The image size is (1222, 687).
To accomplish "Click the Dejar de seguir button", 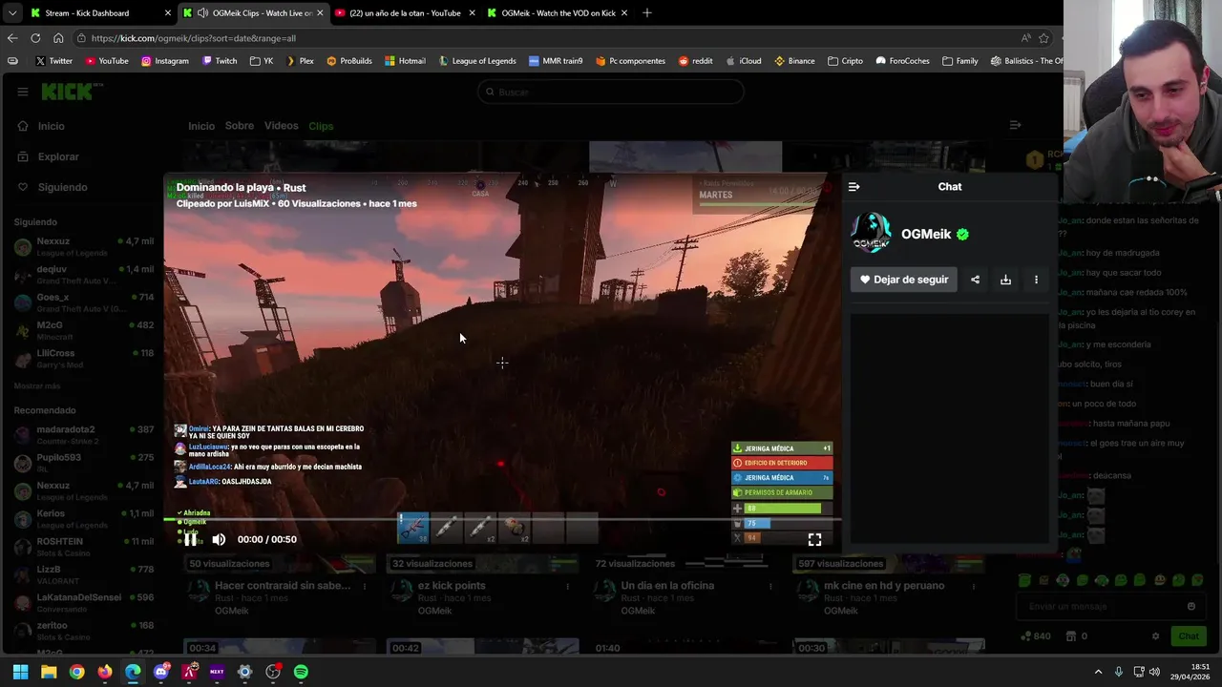I will click(x=903, y=280).
